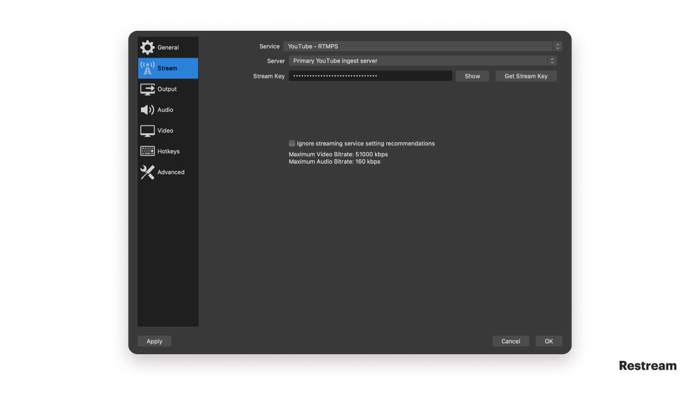The width and height of the screenshot is (700, 394).
Task: Select the Video monitor icon
Action: tap(147, 130)
